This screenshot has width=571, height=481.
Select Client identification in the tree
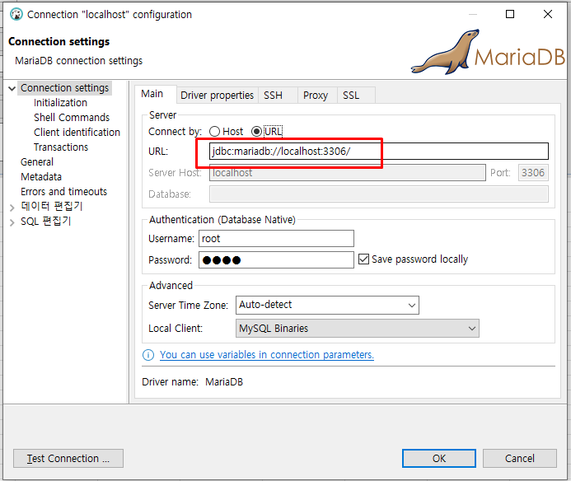click(x=77, y=133)
